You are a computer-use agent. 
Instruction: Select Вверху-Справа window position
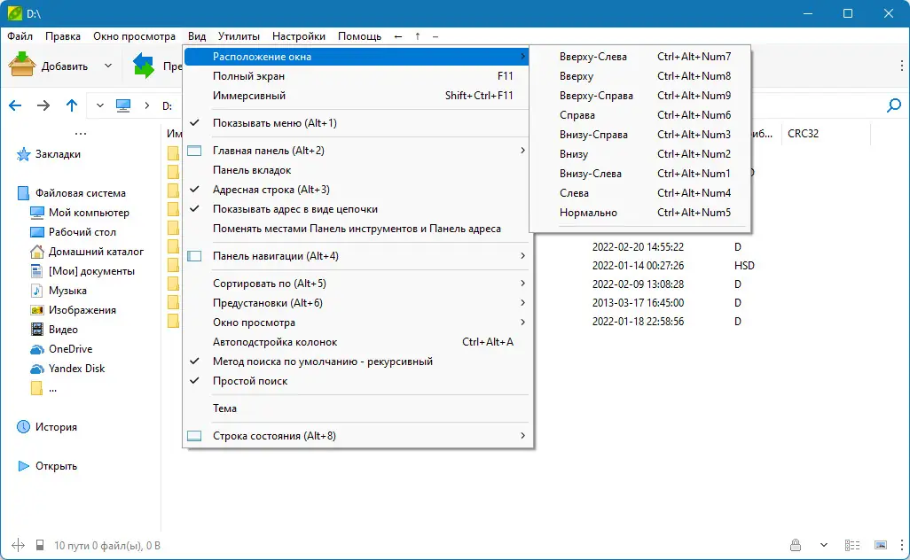coord(640,96)
